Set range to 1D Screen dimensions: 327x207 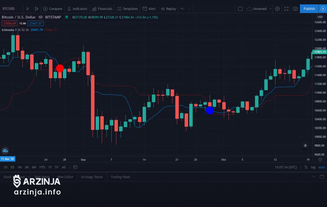[6, 167]
